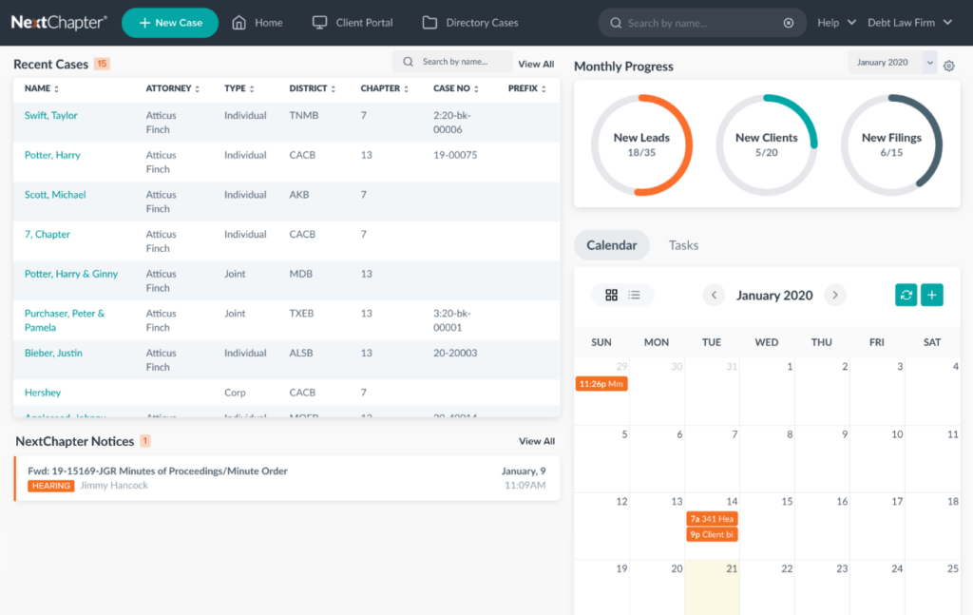
Task: Go to previous calendar month
Action: click(714, 295)
